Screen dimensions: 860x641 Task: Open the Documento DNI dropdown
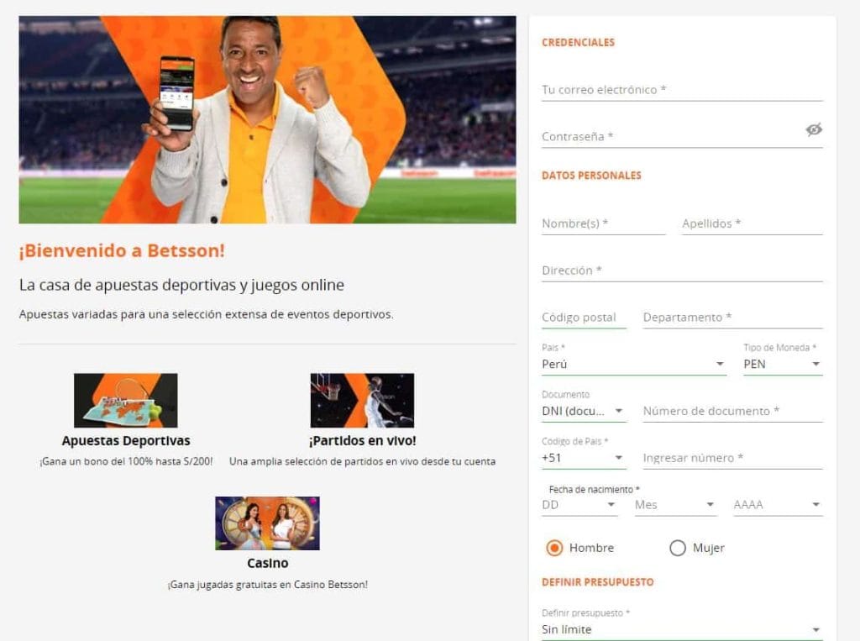tap(584, 411)
